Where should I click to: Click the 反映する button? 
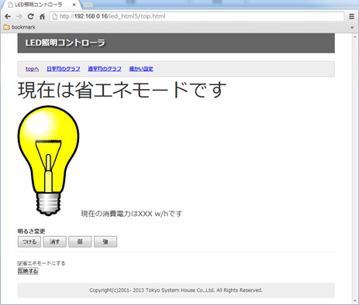point(28,271)
